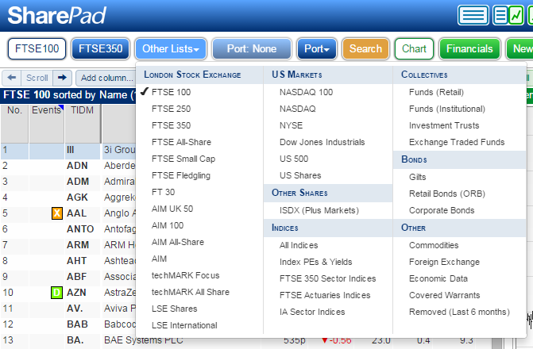Click the X event marker for AAL
533x349 pixels.
(57, 213)
